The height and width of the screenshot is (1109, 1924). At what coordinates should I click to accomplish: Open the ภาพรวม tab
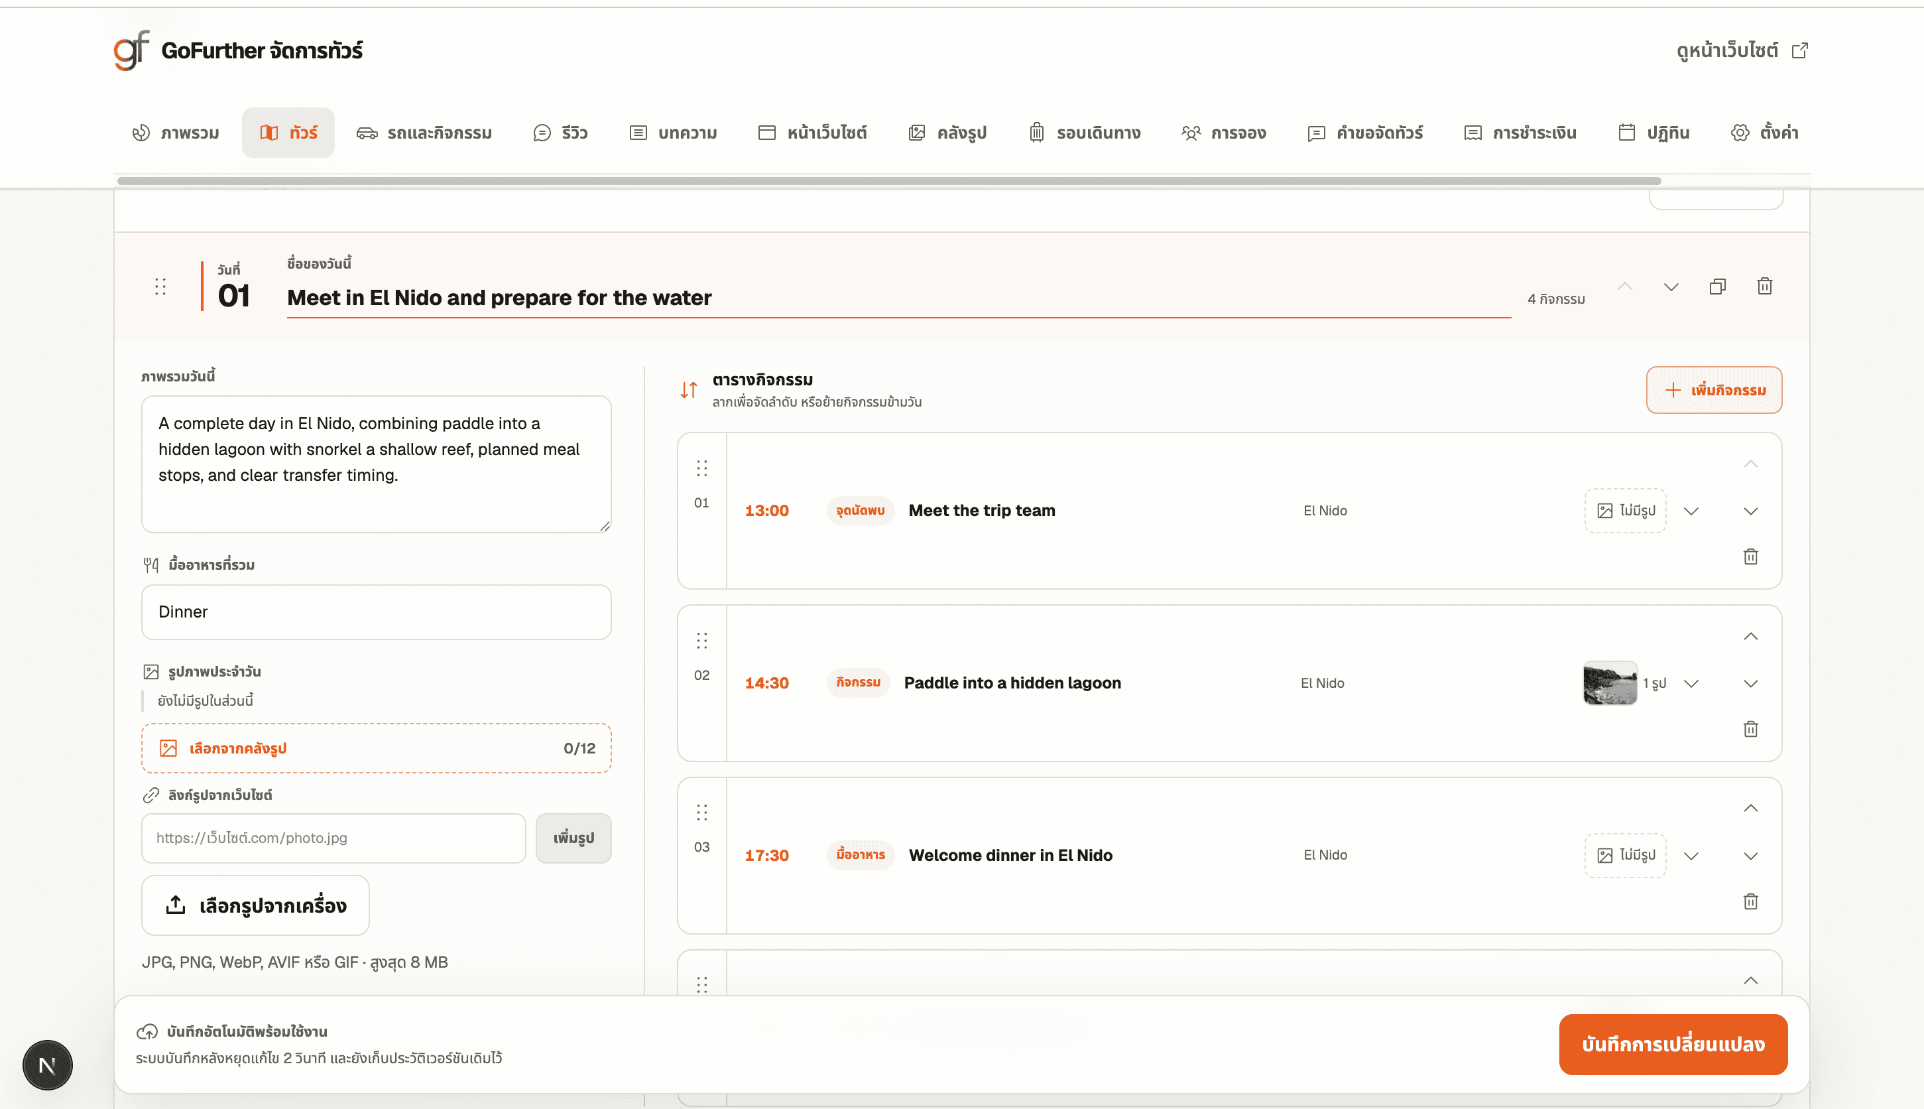(x=175, y=133)
